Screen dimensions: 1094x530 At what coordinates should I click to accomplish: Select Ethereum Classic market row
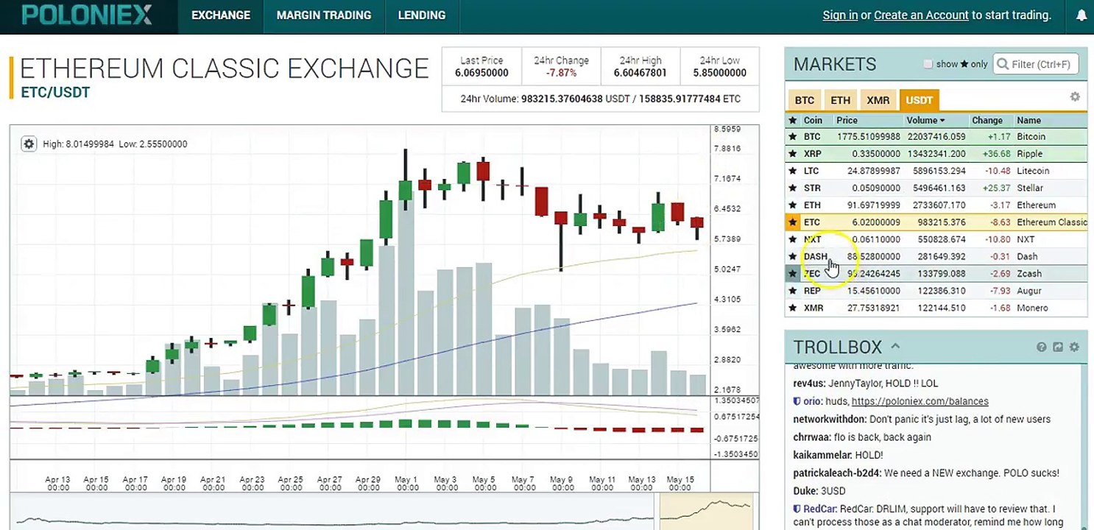point(936,222)
